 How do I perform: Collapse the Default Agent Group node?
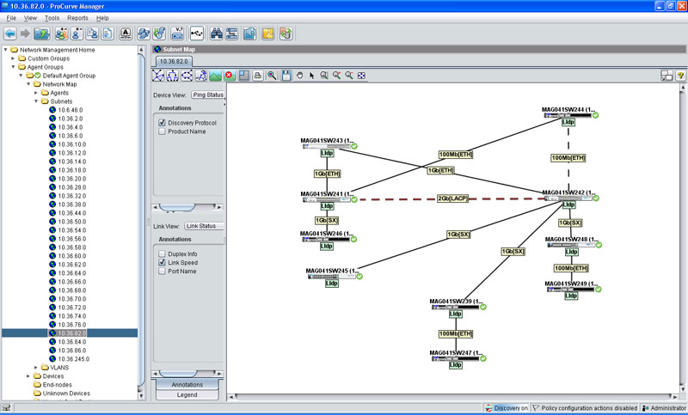click(21, 76)
